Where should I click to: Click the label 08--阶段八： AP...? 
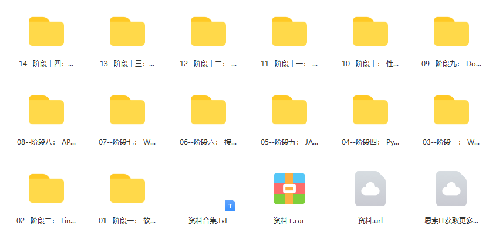(x=46, y=142)
